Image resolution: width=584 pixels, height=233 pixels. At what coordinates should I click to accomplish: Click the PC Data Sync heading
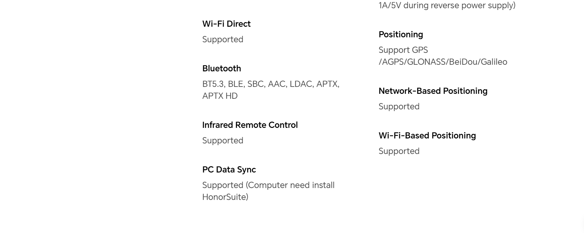[229, 170]
